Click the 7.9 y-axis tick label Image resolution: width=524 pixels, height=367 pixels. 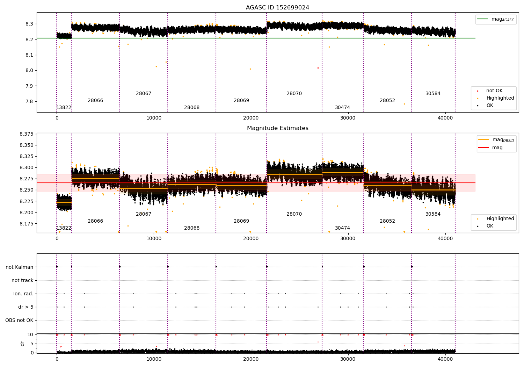[x=29, y=86]
